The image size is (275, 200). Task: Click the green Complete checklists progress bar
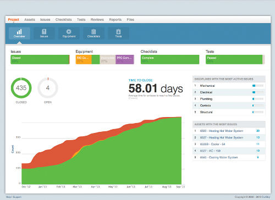tap(170, 59)
